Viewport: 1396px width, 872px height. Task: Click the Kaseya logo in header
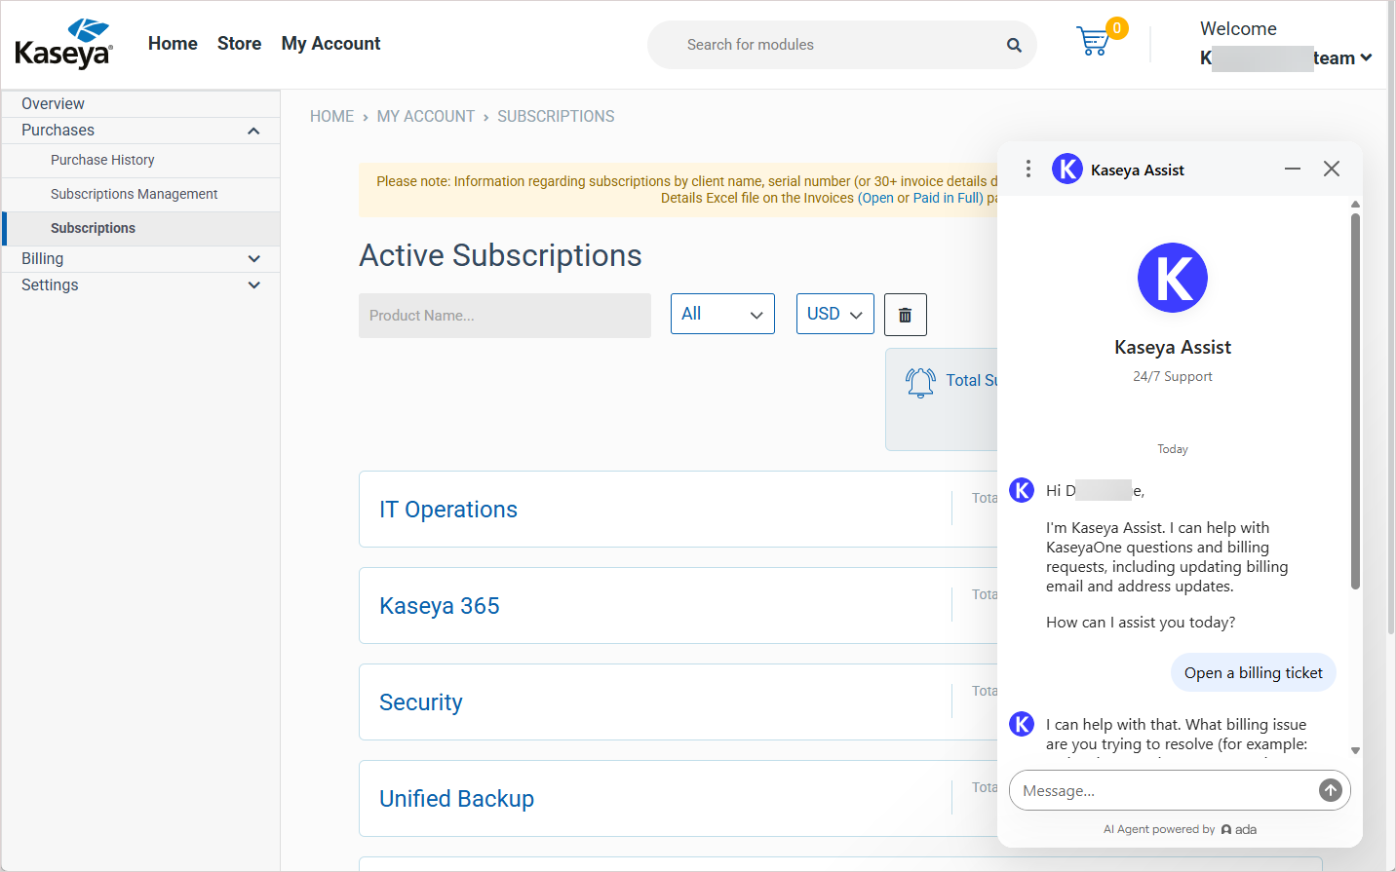pos(64,44)
